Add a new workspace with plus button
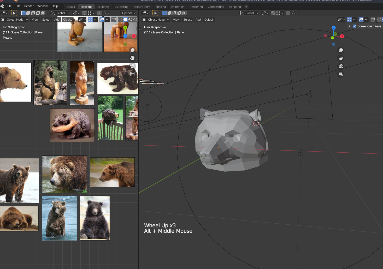The width and height of the screenshot is (383, 269). [x=246, y=7]
